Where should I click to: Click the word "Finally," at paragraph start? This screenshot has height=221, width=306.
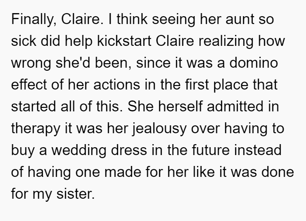pos(34,19)
